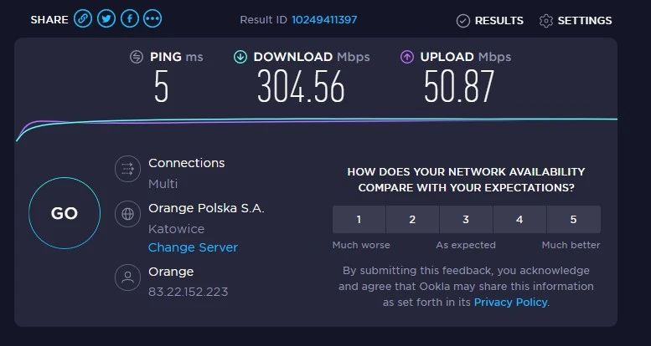
Task: Share result on Facebook
Action: pyautogui.click(x=130, y=19)
